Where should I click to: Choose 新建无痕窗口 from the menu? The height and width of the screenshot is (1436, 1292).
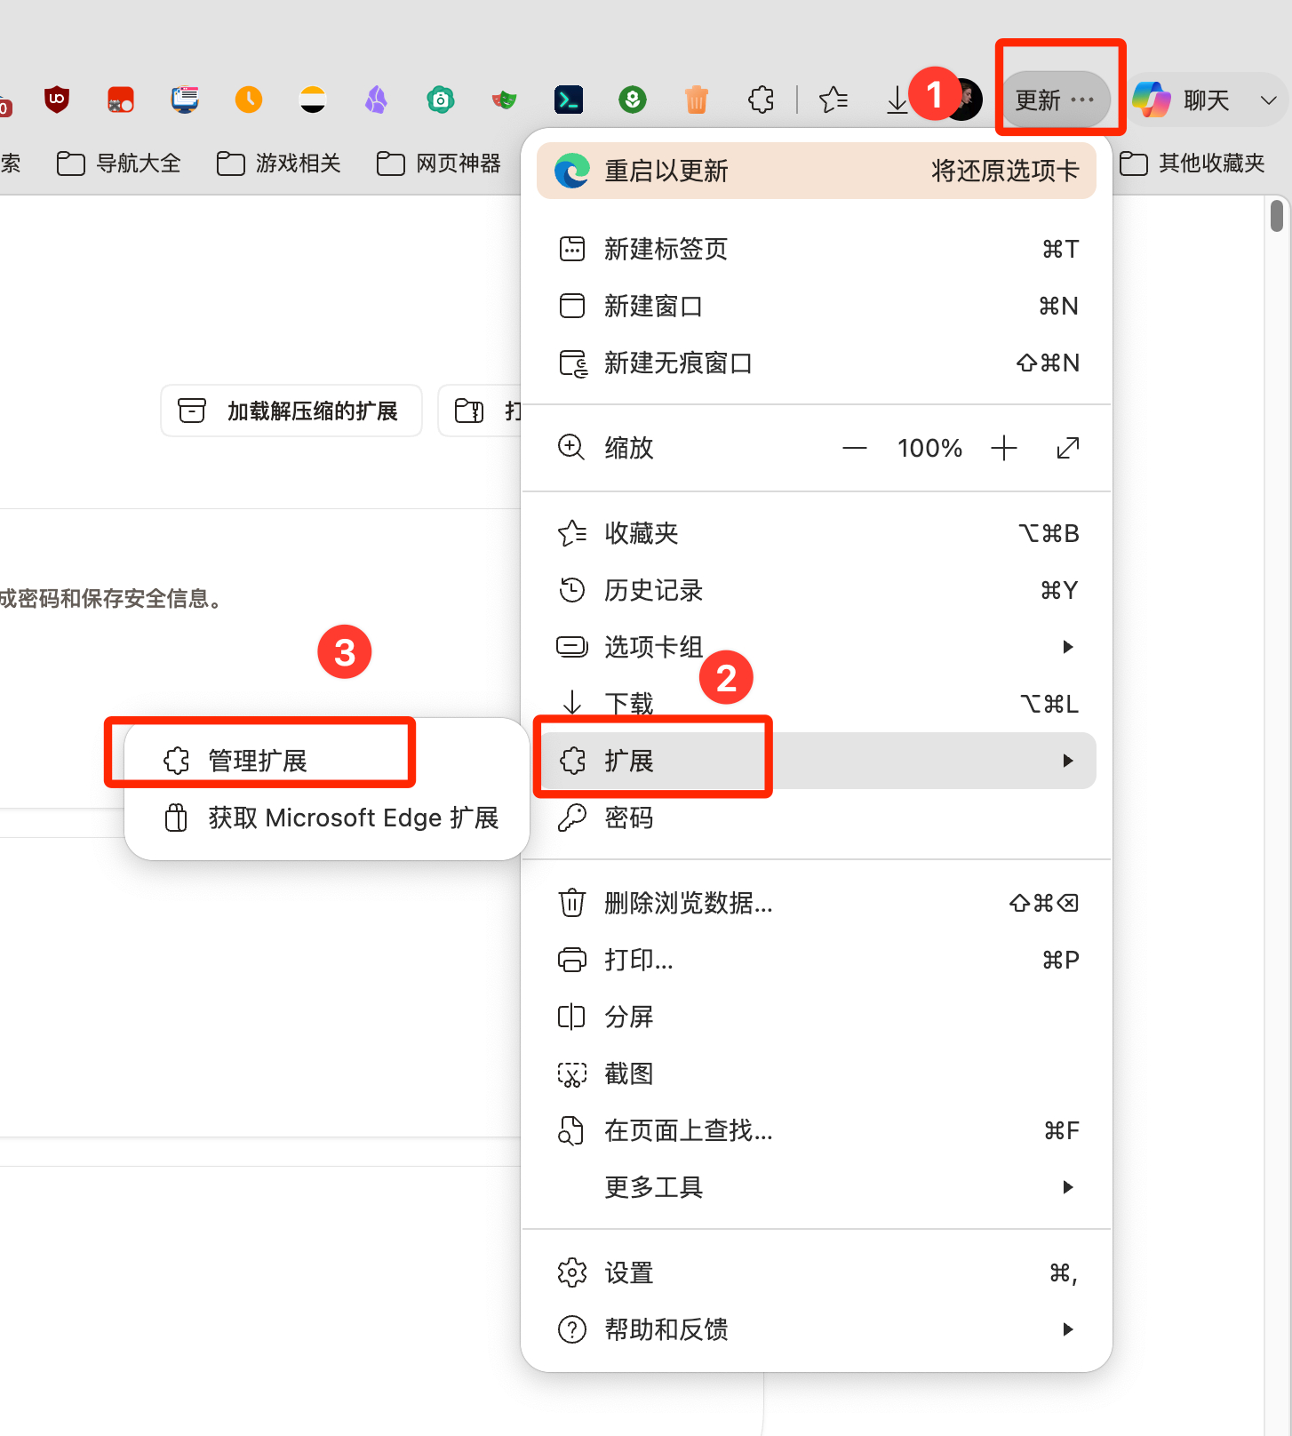click(817, 363)
